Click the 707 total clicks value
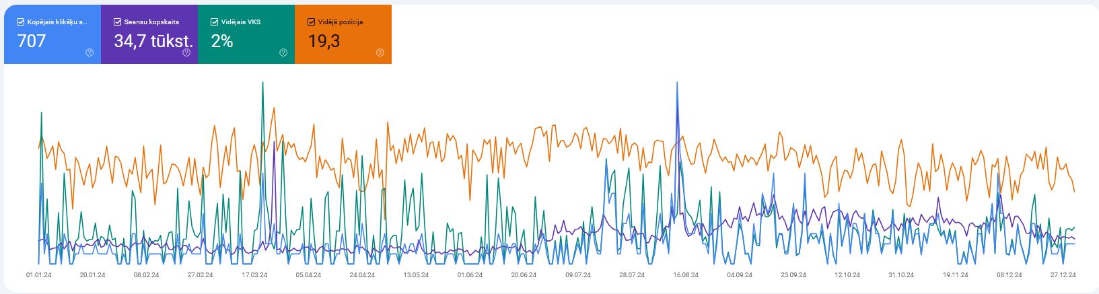Screen dimensions: 1099x294 pyautogui.click(x=32, y=41)
